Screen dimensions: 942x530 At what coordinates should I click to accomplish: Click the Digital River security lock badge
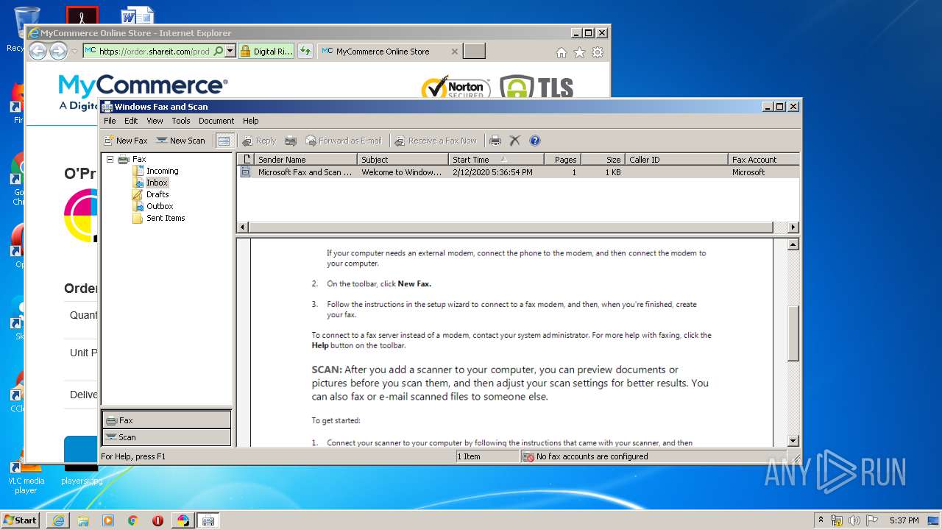[266, 52]
